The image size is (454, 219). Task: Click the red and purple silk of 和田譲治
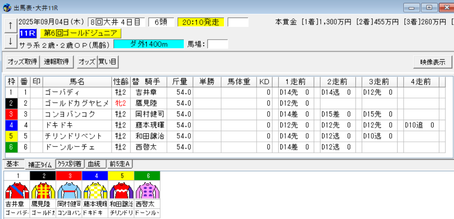pos(121,190)
